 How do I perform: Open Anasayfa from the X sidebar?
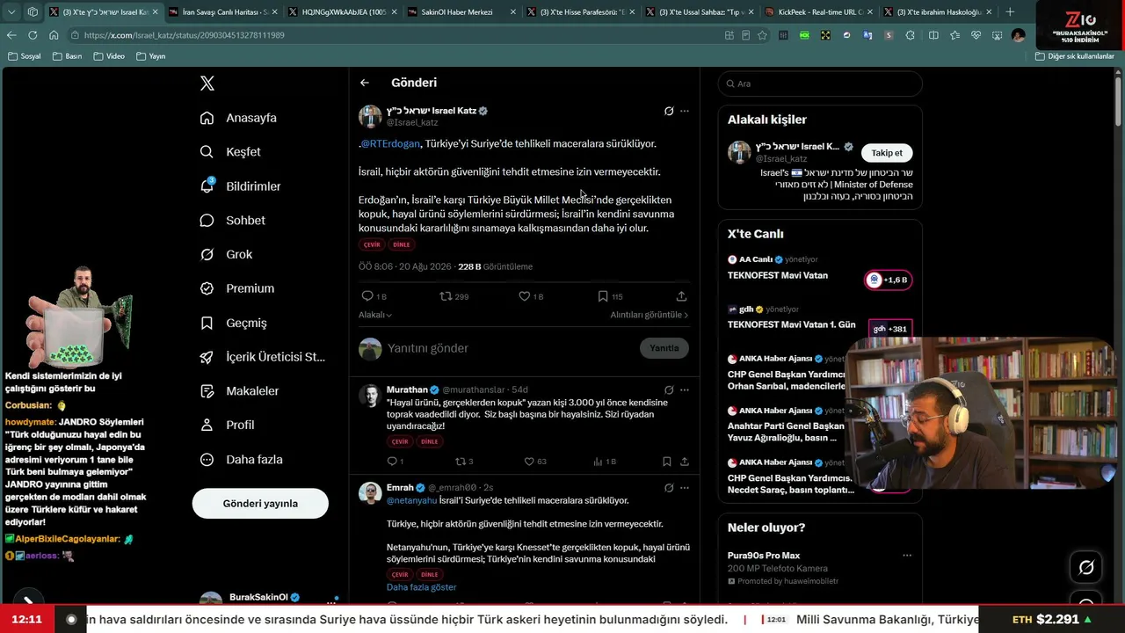point(238,118)
